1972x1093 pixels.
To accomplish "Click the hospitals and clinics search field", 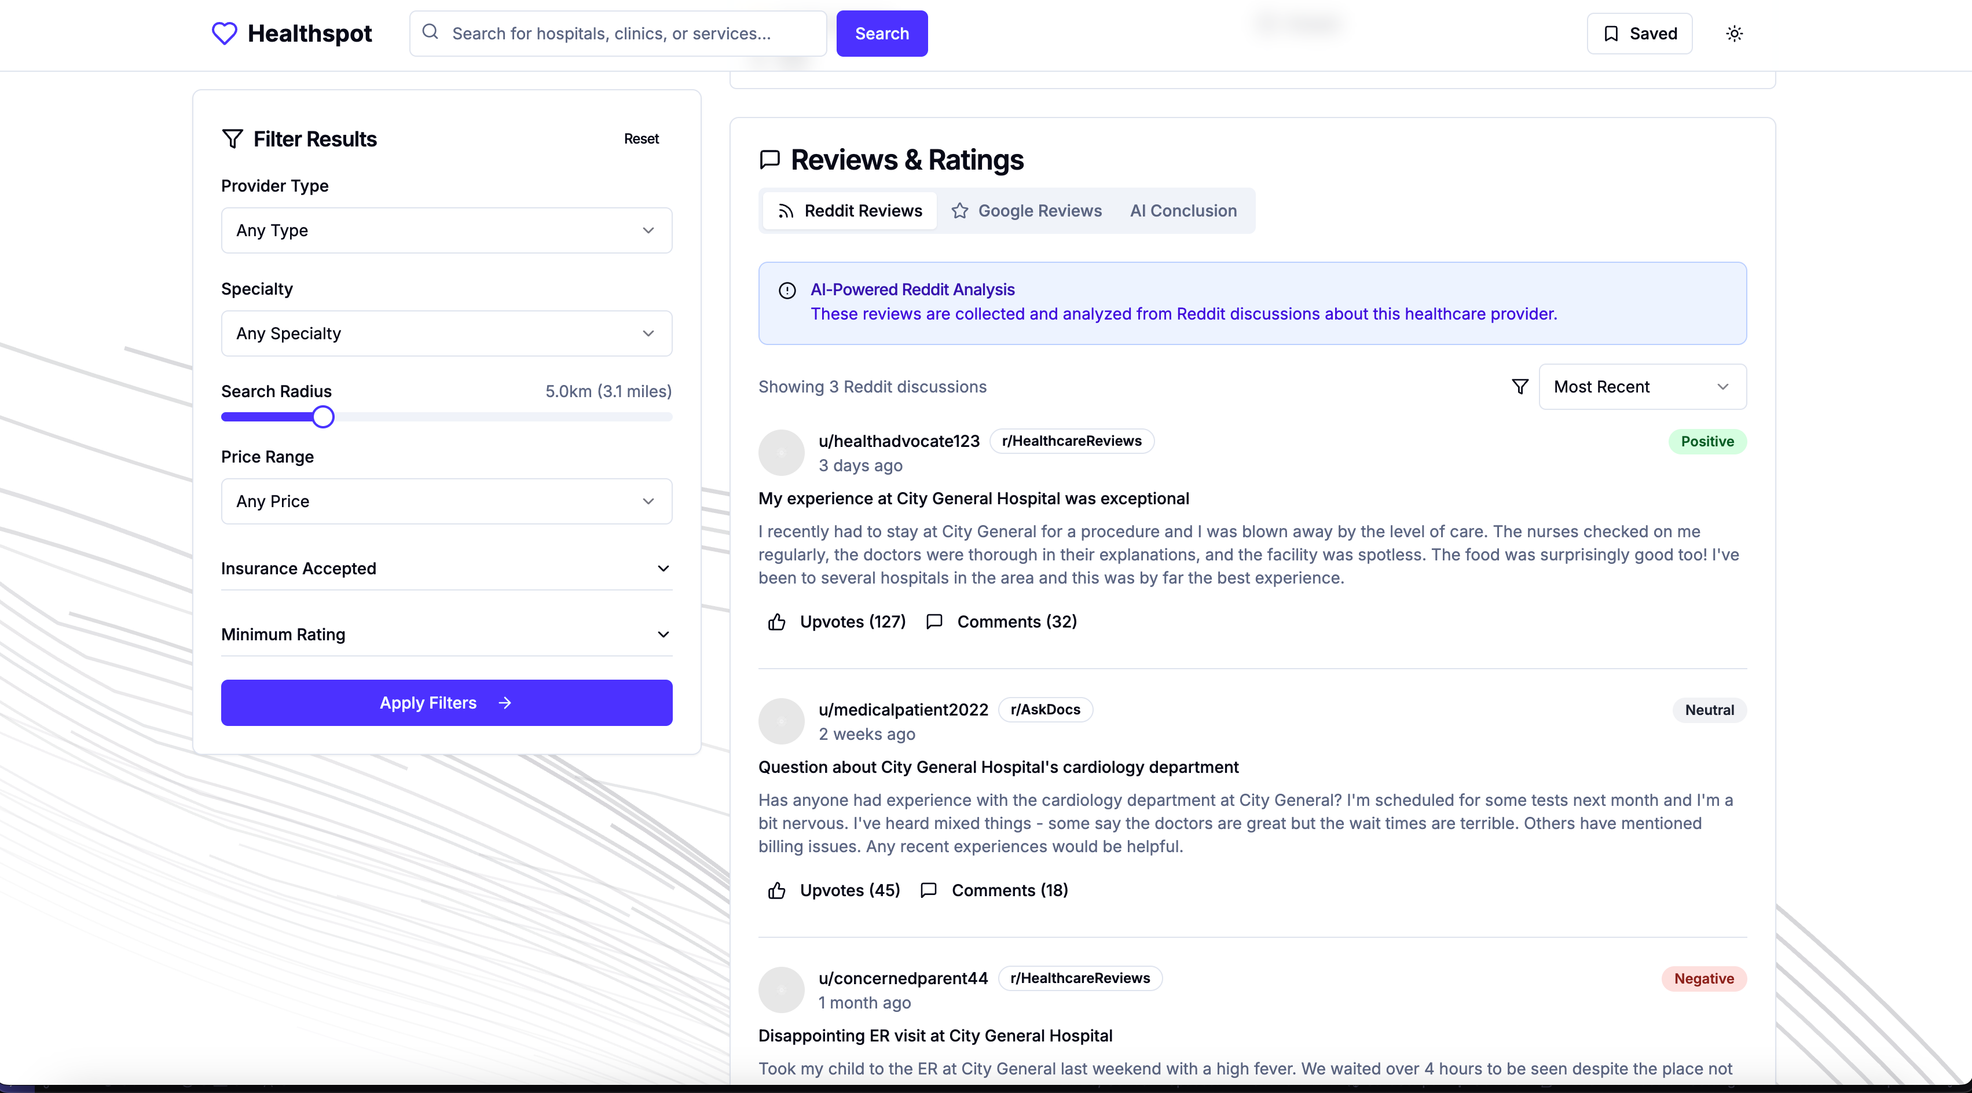I will [x=628, y=34].
